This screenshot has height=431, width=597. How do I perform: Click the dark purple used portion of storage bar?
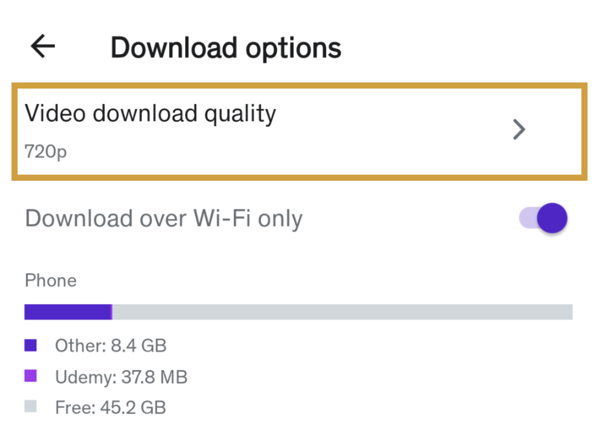pyautogui.click(x=68, y=312)
